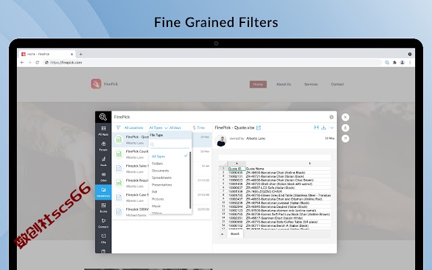
Task: Open All Apps in the sidebar
Action: point(103,130)
